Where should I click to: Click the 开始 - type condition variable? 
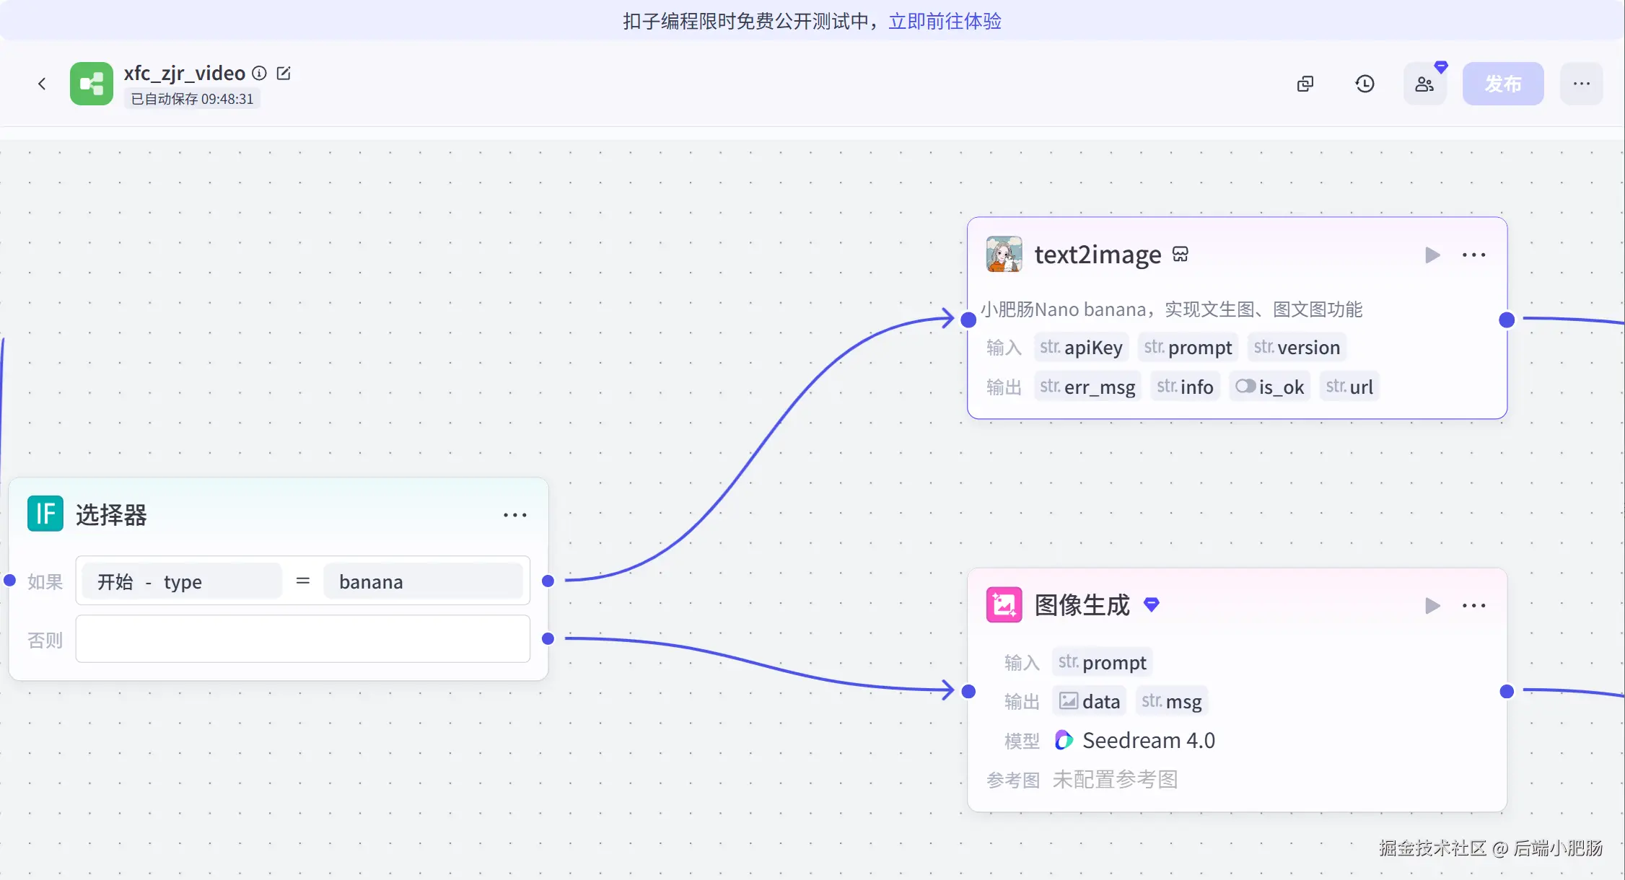(181, 581)
